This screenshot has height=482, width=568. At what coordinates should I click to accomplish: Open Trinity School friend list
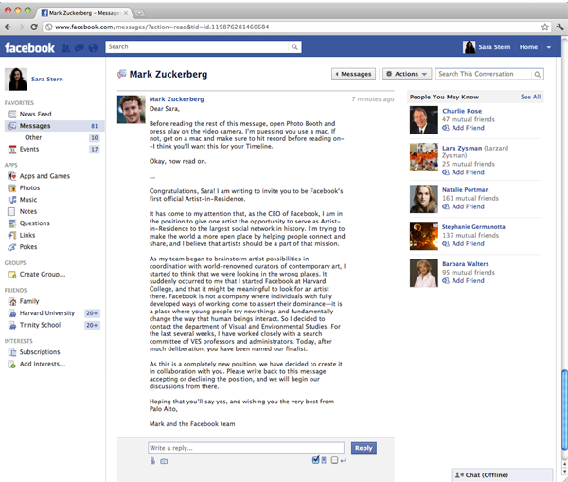pos(40,325)
